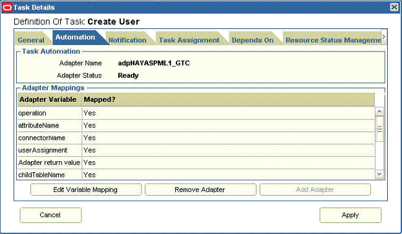The width and height of the screenshot is (402, 234).
Task: Switch to Task Assignment tab
Action: pyautogui.click(x=189, y=40)
